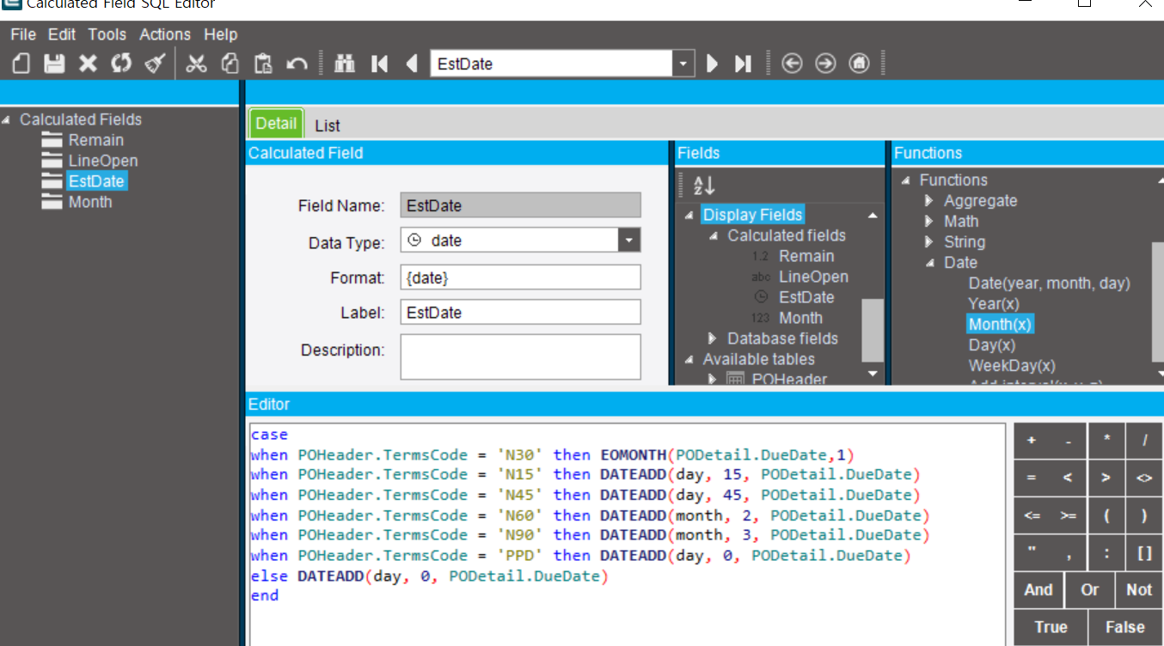Sort fields with the A-Z icon
Screen dimensions: 1164x646
704,185
